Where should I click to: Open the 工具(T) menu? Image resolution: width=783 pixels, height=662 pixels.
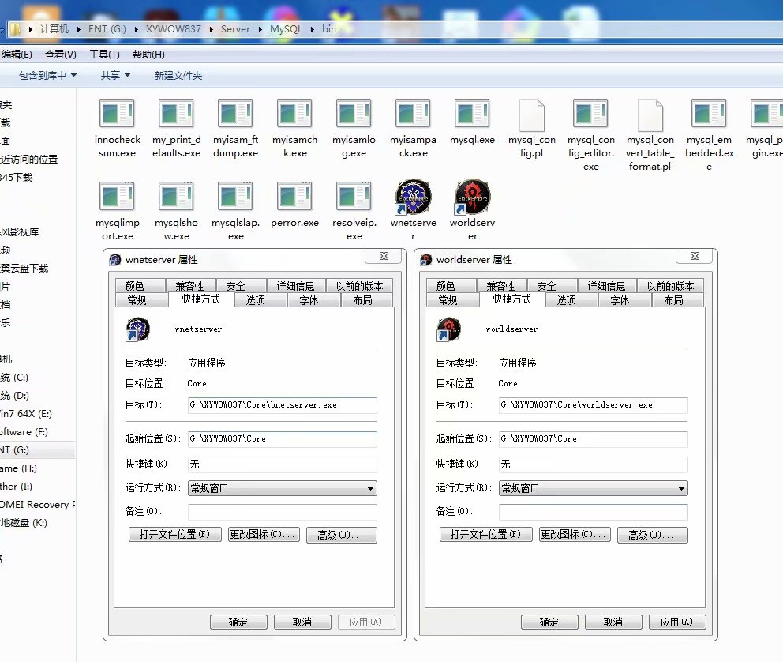pyautogui.click(x=104, y=55)
